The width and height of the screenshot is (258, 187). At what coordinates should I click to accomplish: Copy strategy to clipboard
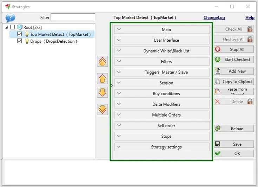click(234, 82)
